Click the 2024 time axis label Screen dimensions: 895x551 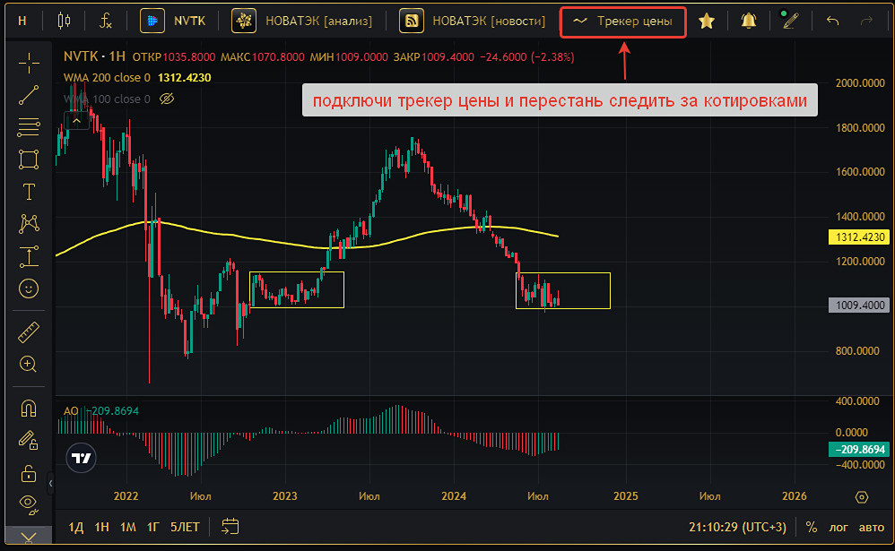click(x=454, y=496)
